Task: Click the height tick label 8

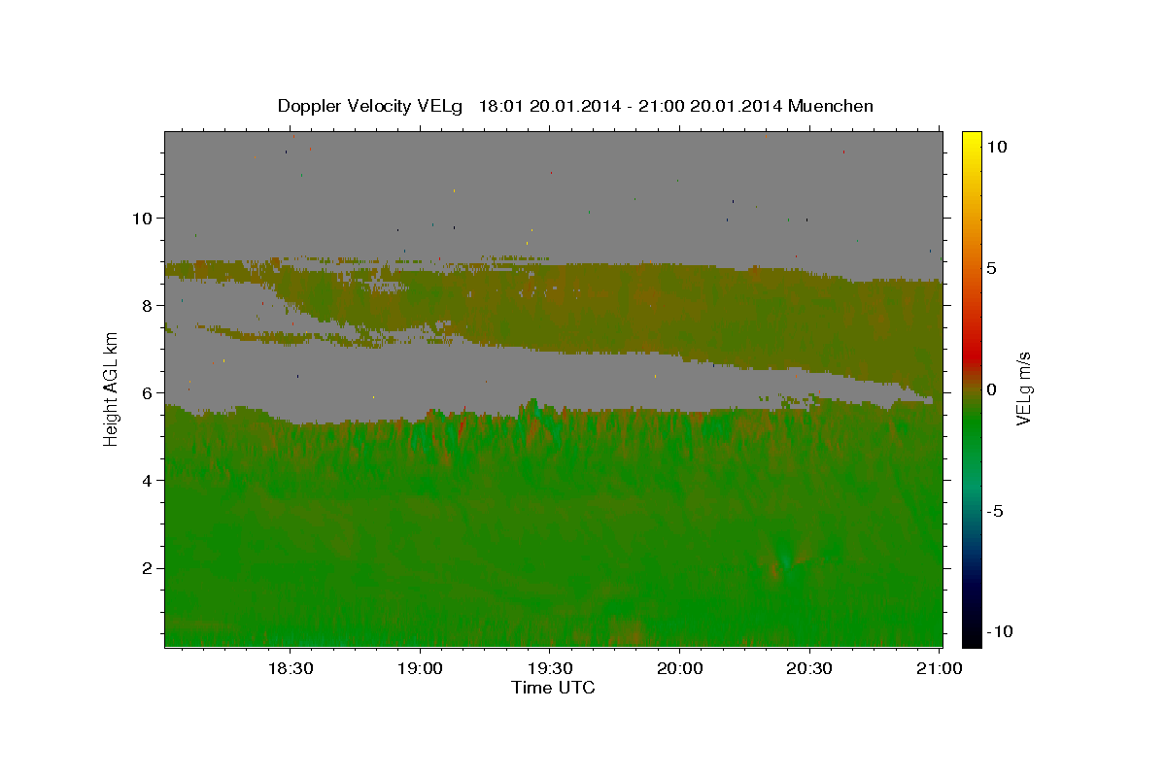Action: point(149,305)
